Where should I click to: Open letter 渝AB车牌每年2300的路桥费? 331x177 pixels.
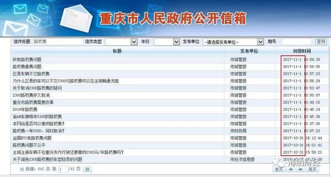(x=37, y=117)
